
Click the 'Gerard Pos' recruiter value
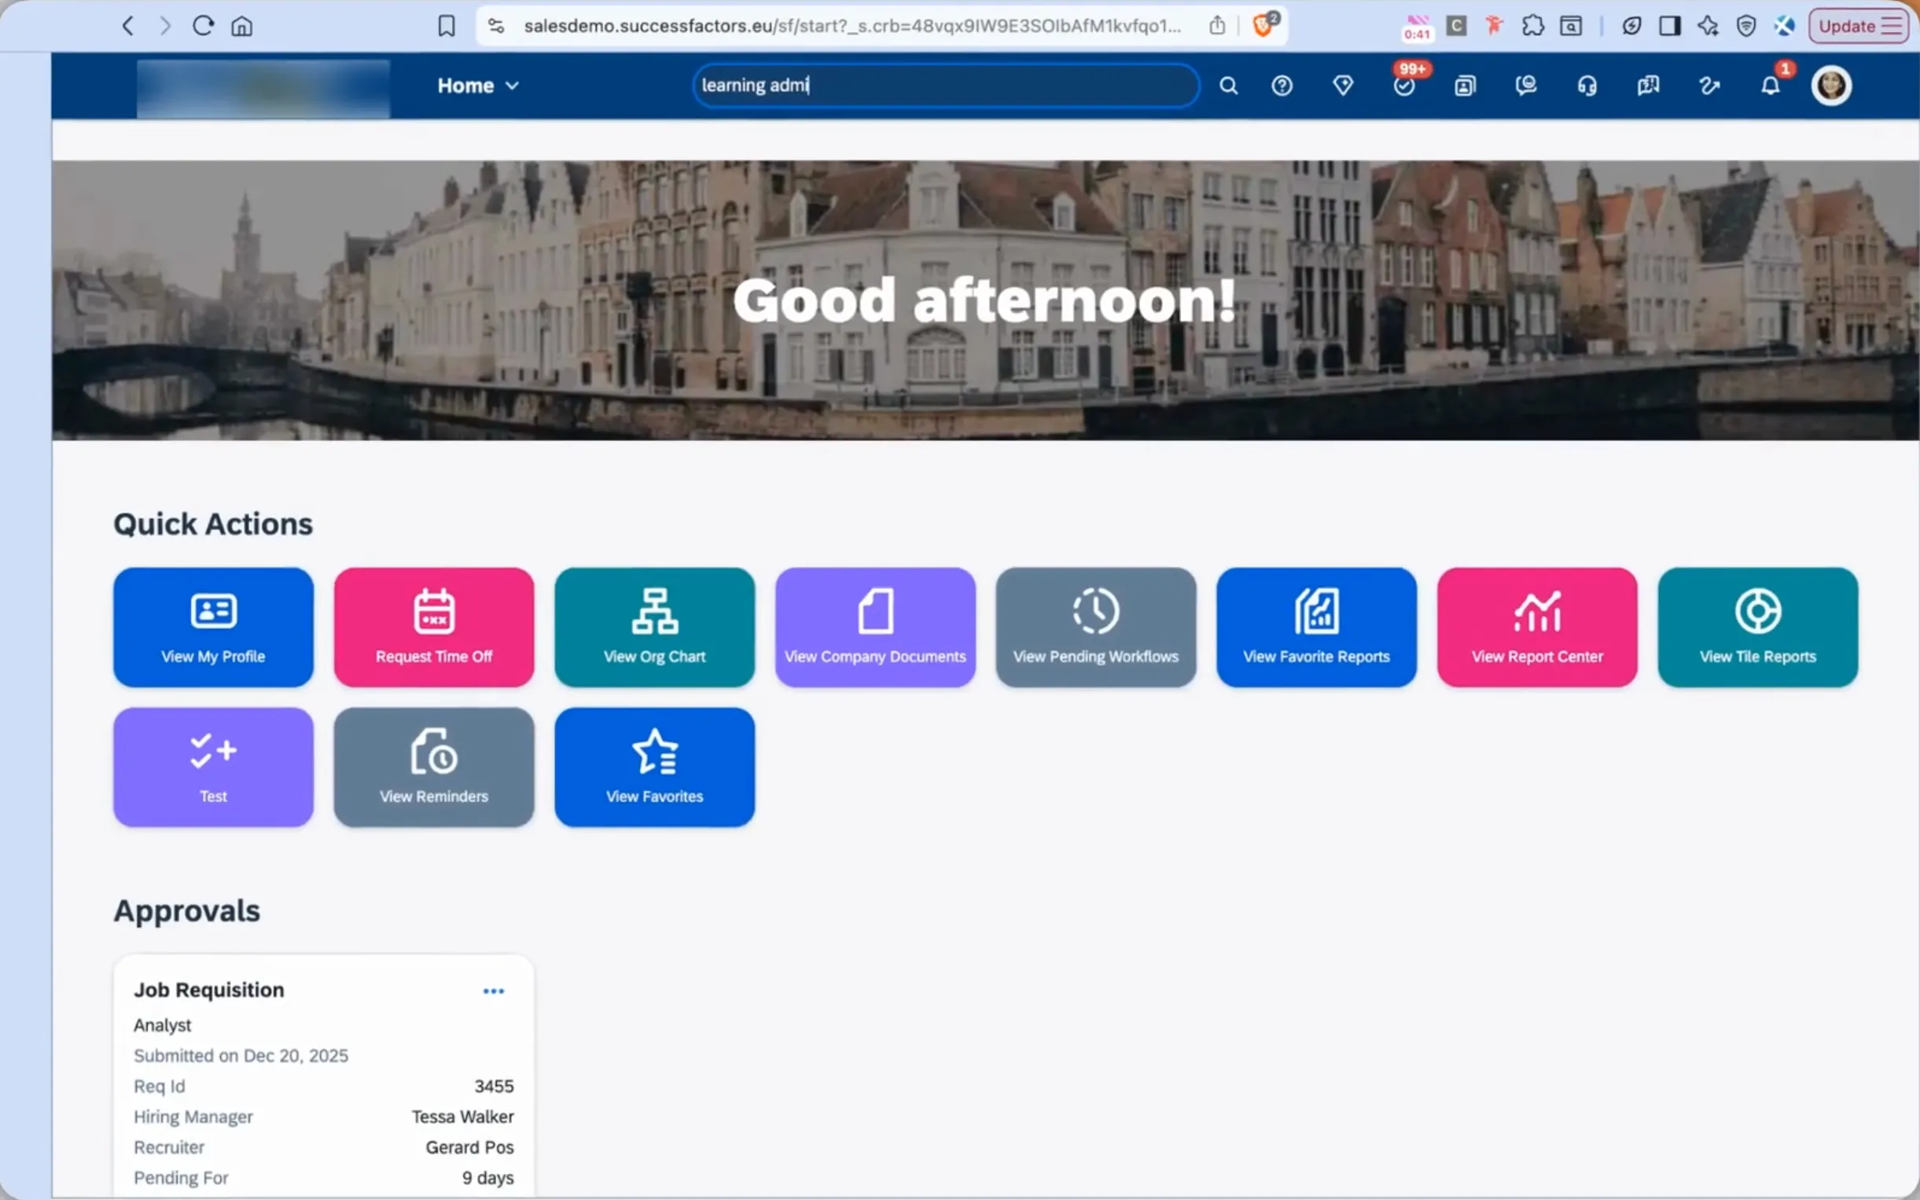click(x=469, y=1147)
